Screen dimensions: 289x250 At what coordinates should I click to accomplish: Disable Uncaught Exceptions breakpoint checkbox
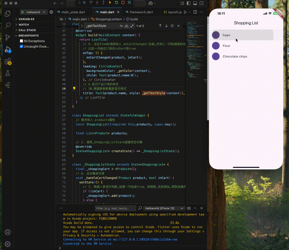tap(21, 47)
